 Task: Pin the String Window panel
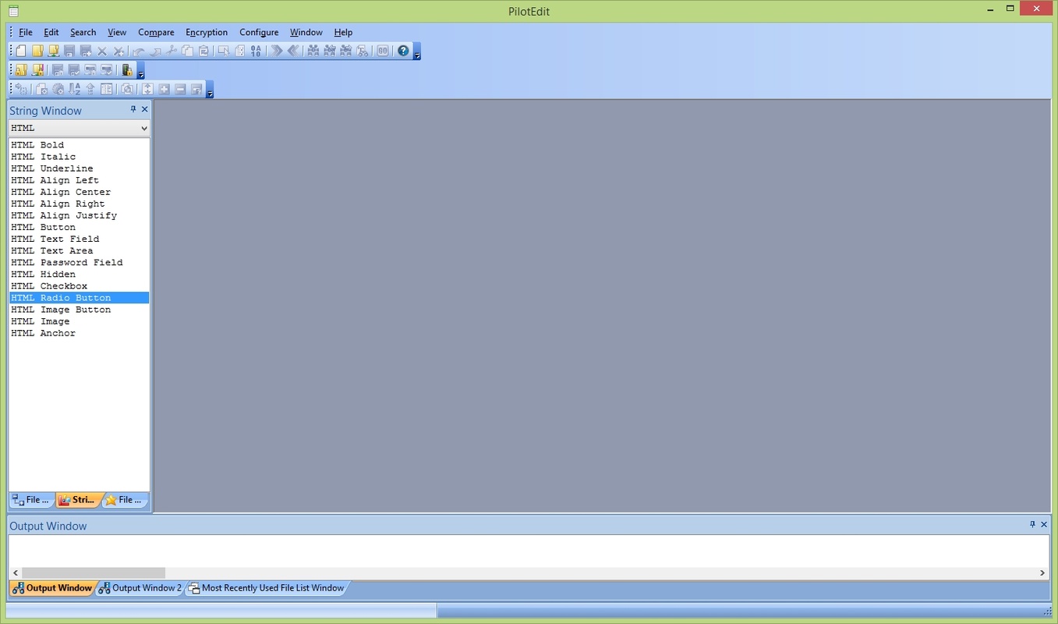click(x=133, y=109)
